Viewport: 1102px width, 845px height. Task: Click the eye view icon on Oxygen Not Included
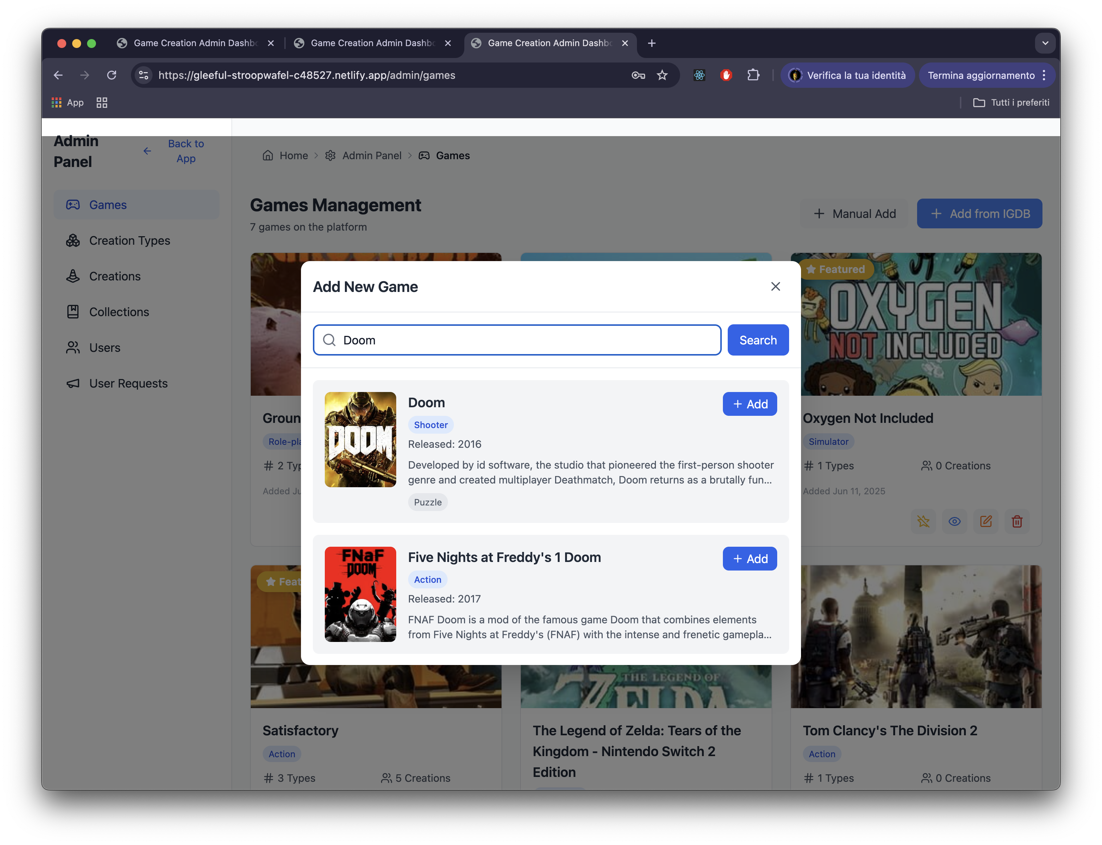tap(954, 521)
